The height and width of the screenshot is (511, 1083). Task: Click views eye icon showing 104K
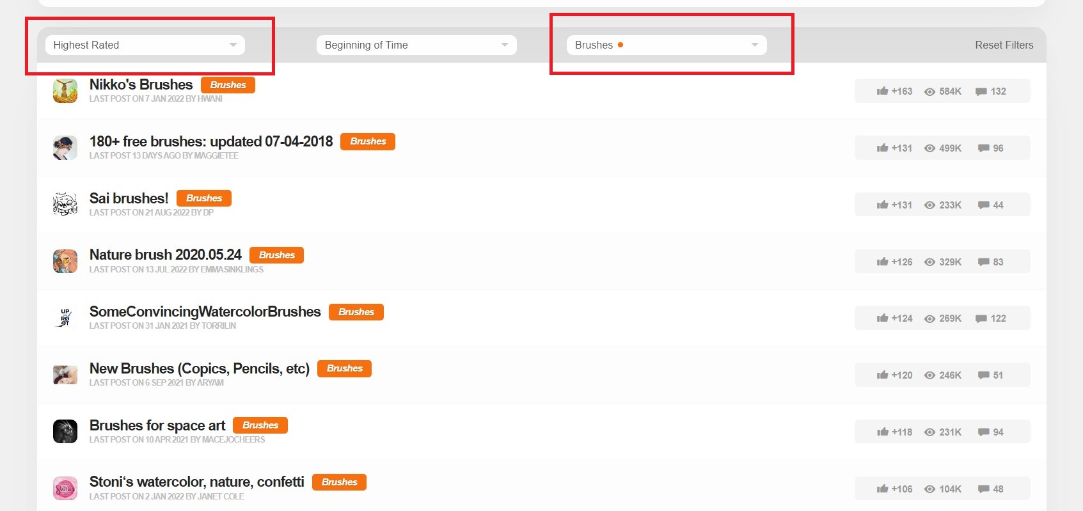[x=929, y=489]
